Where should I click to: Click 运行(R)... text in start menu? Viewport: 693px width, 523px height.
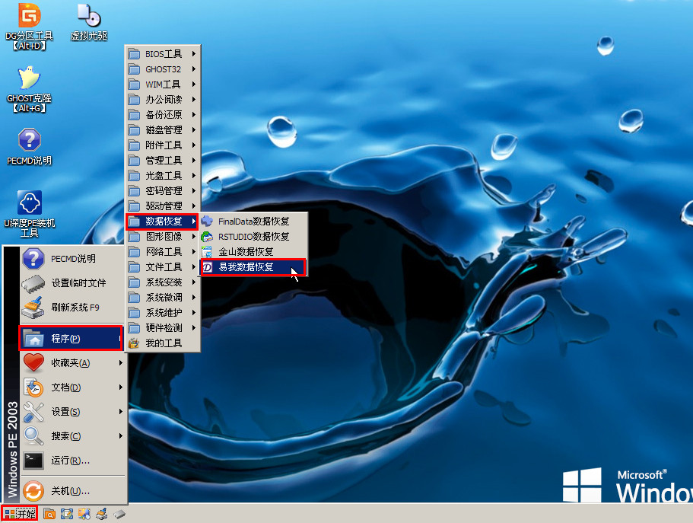click(70, 461)
